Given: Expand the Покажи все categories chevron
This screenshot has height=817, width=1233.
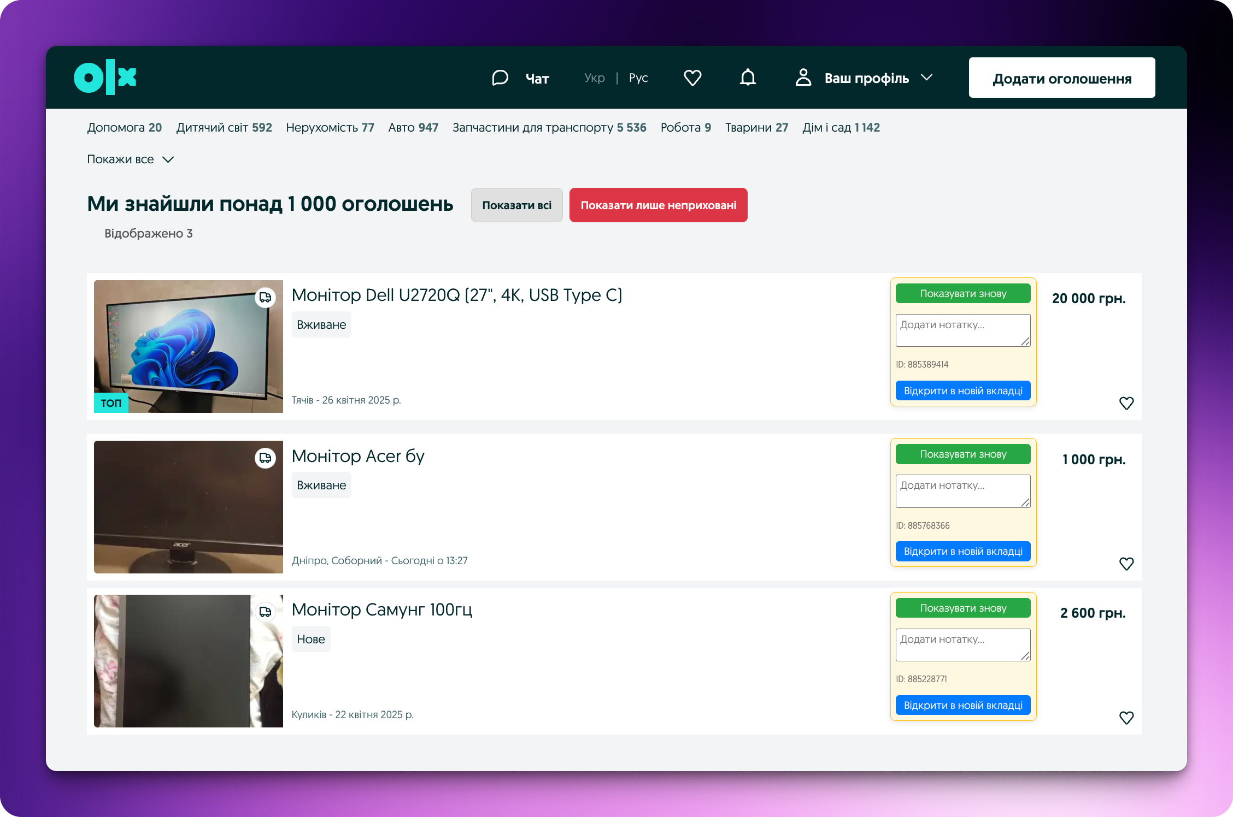Looking at the screenshot, I should pyautogui.click(x=168, y=159).
